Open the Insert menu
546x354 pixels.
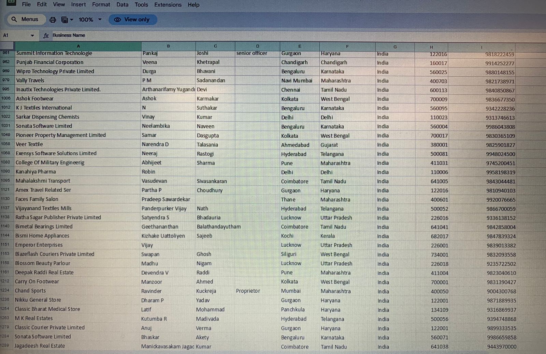pos(78,4)
